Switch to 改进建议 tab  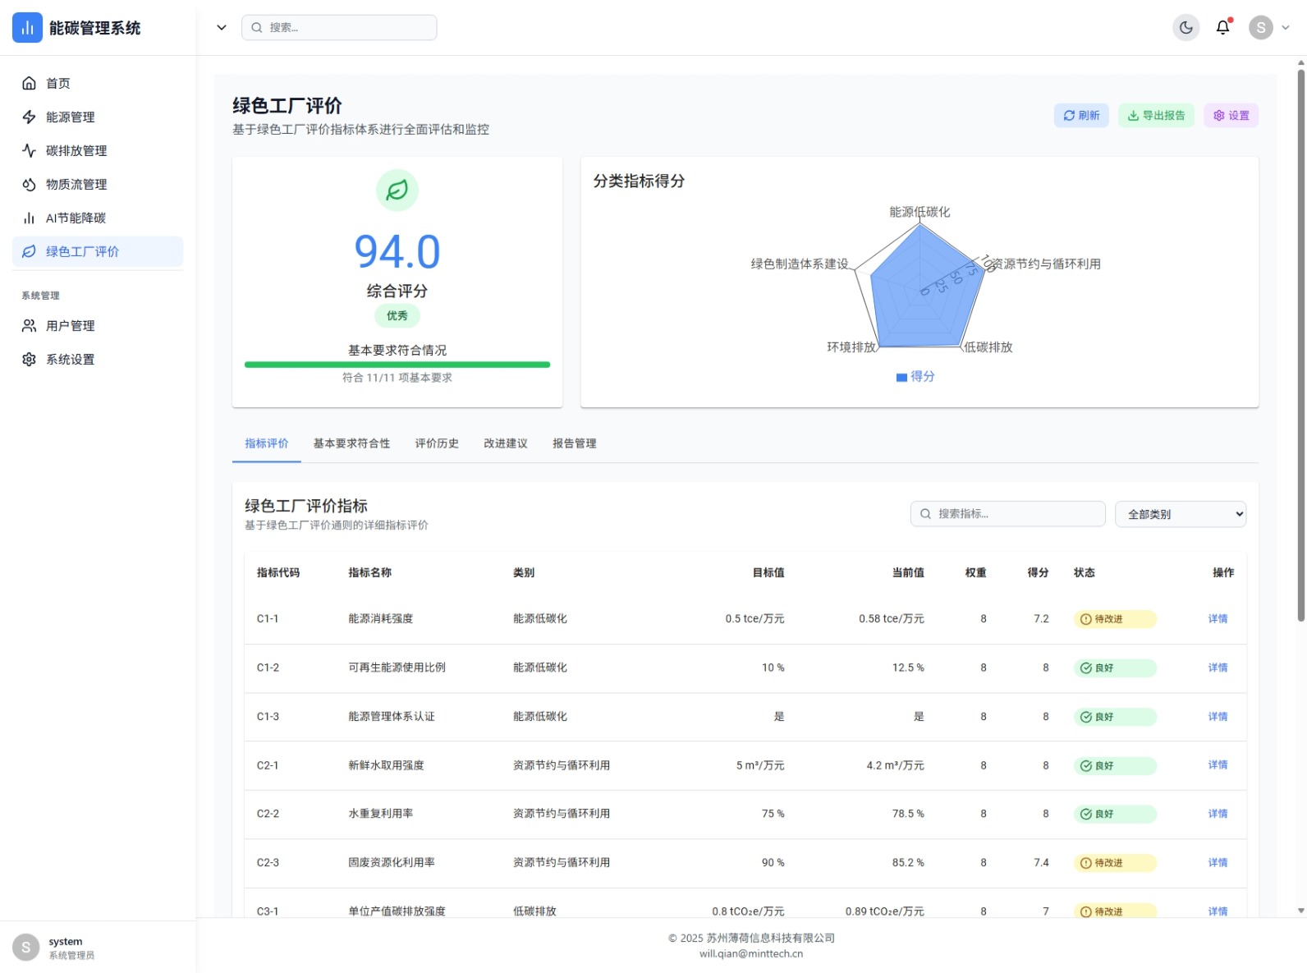[505, 443]
